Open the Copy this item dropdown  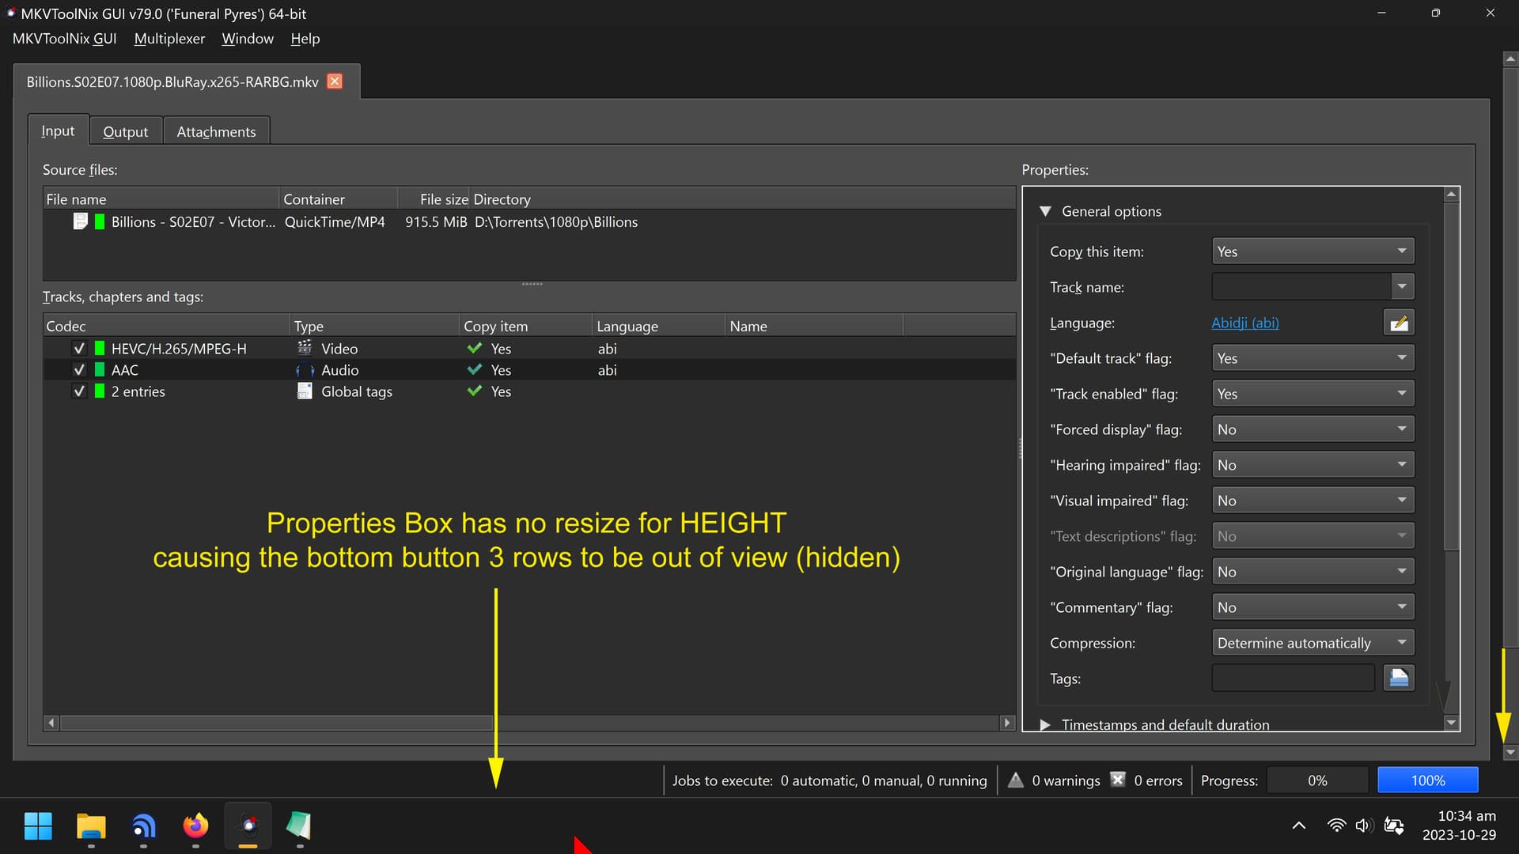[1313, 251]
